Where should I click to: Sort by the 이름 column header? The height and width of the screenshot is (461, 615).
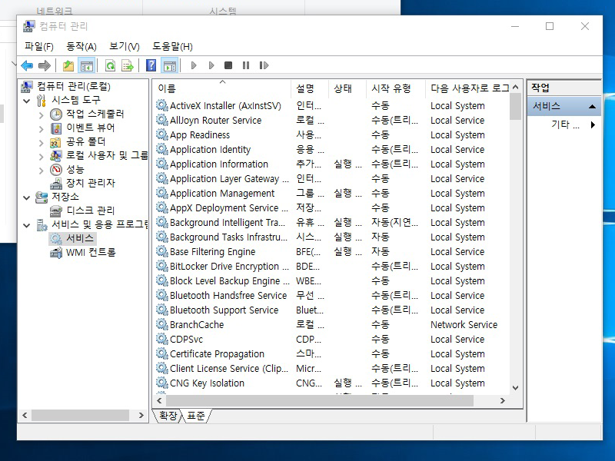pos(222,88)
